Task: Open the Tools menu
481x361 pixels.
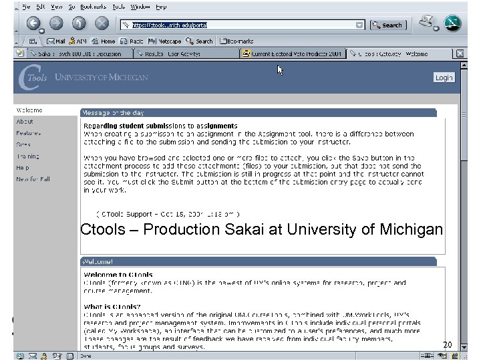Action: tap(118, 7)
